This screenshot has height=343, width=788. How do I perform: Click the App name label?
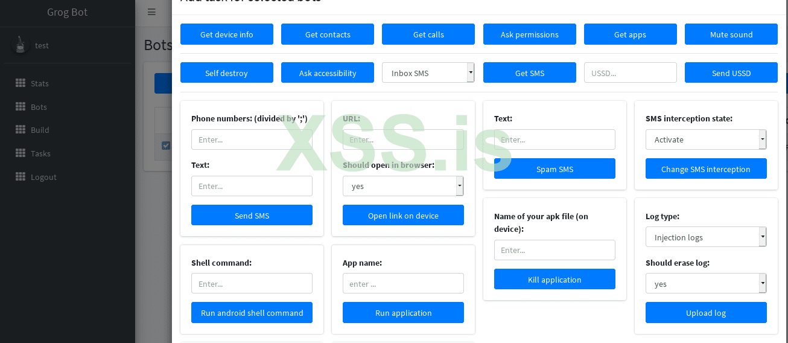click(x=362, y=263)
